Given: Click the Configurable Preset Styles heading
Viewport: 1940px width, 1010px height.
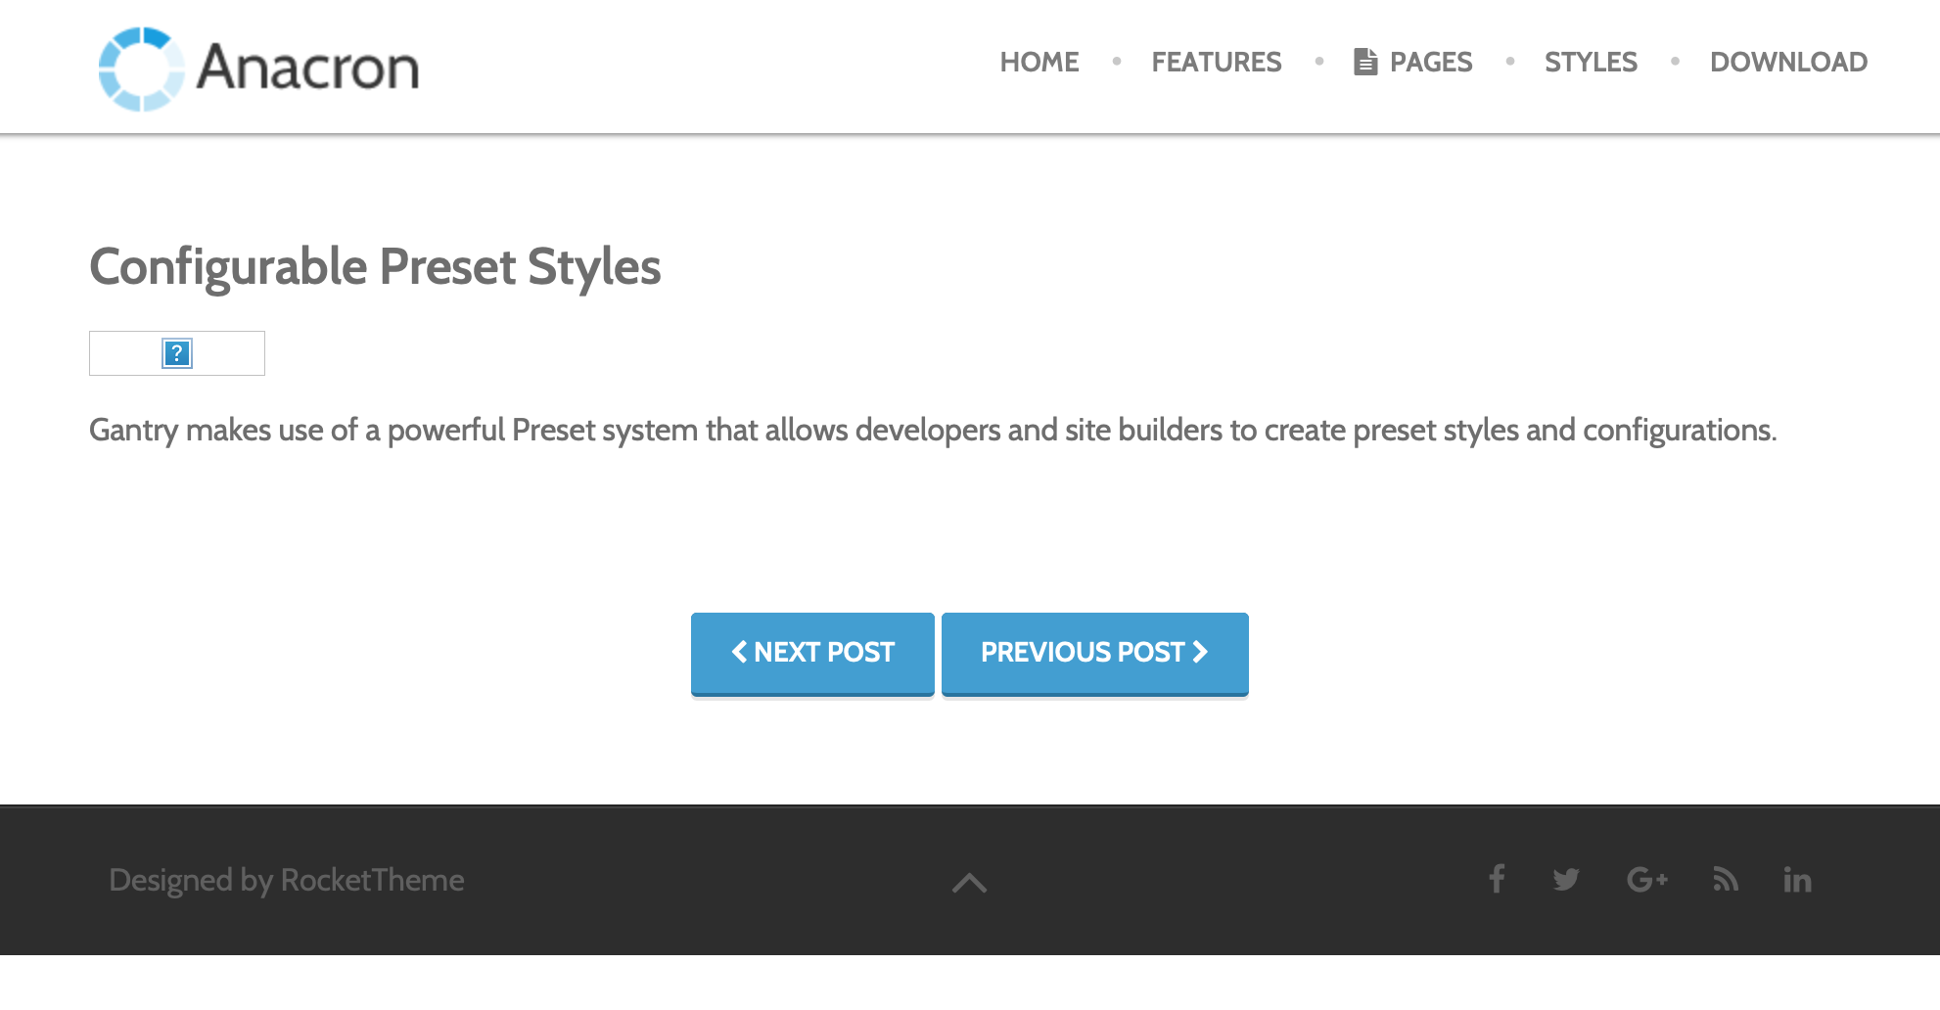Looking at the screenshot, I should (x=375, y=266).
